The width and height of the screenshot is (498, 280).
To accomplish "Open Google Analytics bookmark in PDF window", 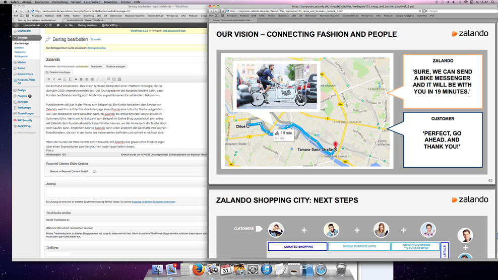I will click(x=405, y=16).
